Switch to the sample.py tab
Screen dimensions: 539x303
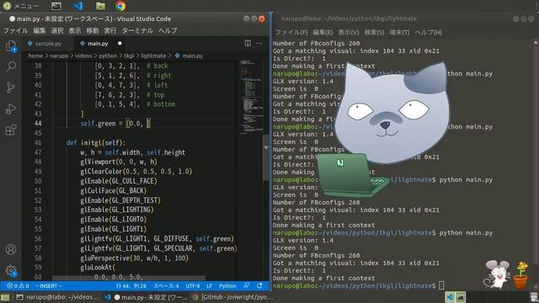[48, 43]
